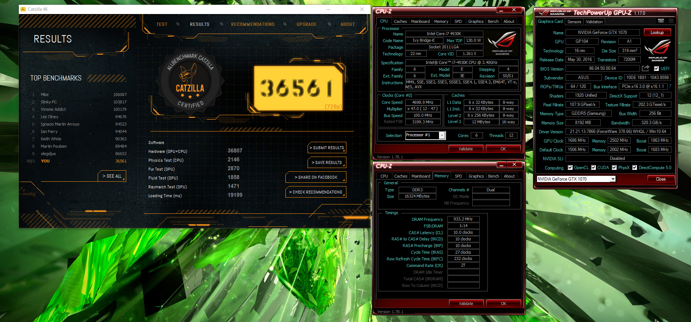The image size is (691, 322).
Task: Open the RECOMMENDATIONS tab in Catzilla
Action: coord(253,24)
